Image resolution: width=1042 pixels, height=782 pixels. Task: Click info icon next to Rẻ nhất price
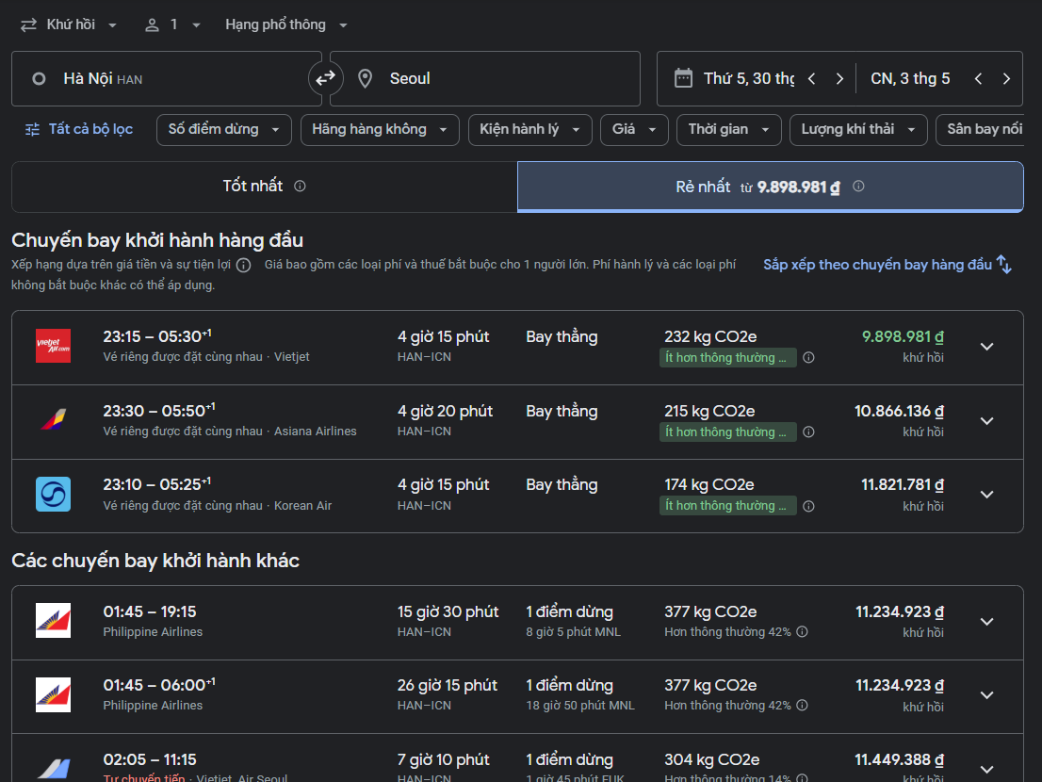click(858, 187)
